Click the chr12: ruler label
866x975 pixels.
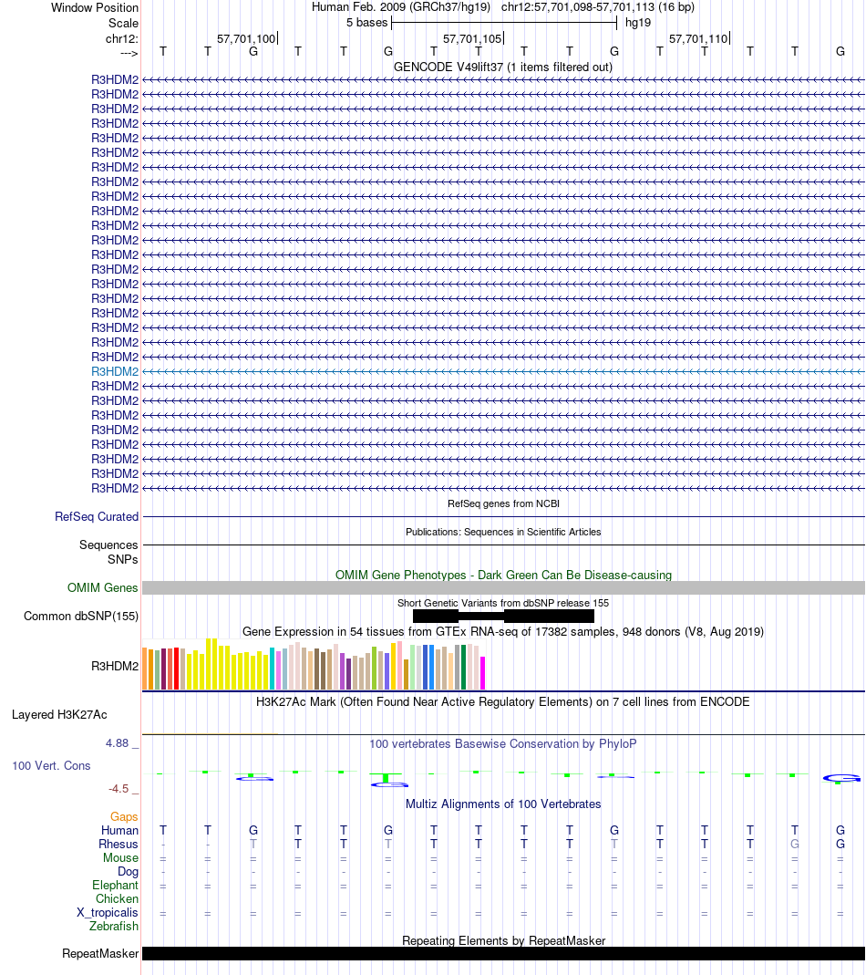coord(122,38)
